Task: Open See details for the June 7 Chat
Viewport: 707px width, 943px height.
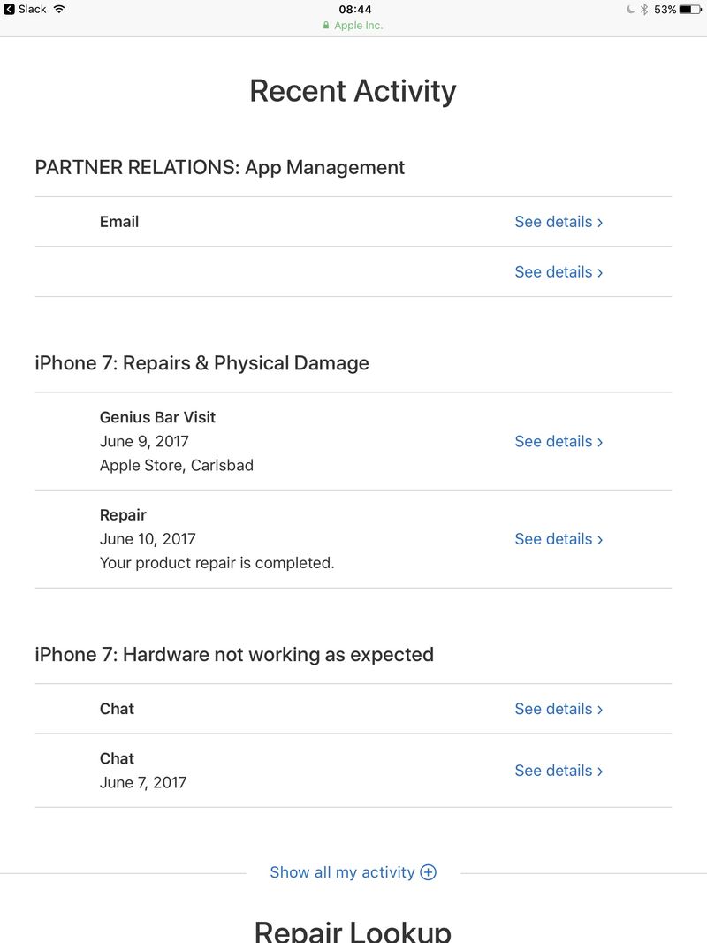Action: (559, 771)
